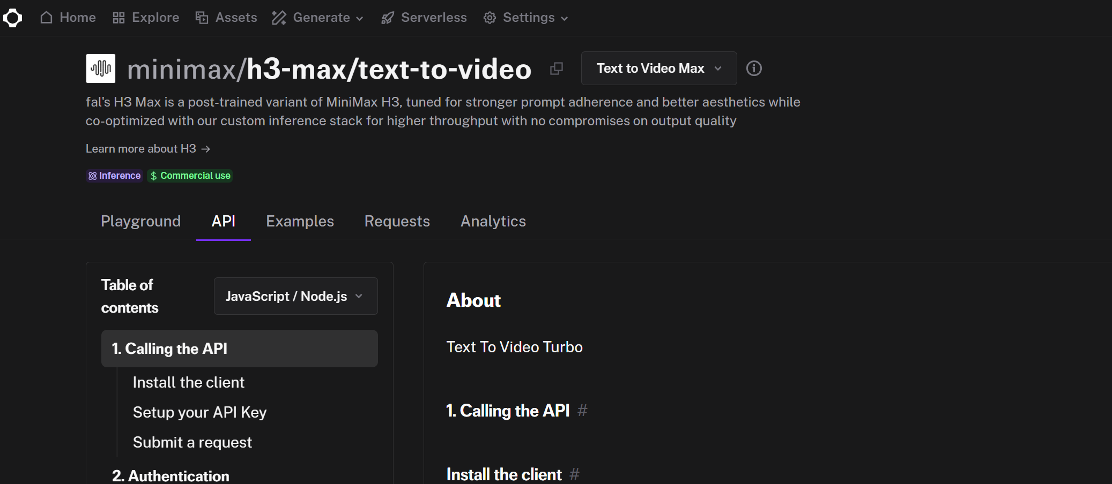Jump to 2. Authentication in contents

pyautogui.click(x=170, y=476)
